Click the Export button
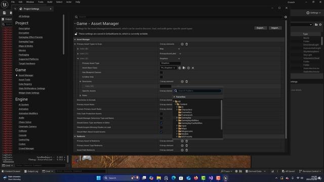The height and width of the screenshot is (182, 324). point(260,28)
